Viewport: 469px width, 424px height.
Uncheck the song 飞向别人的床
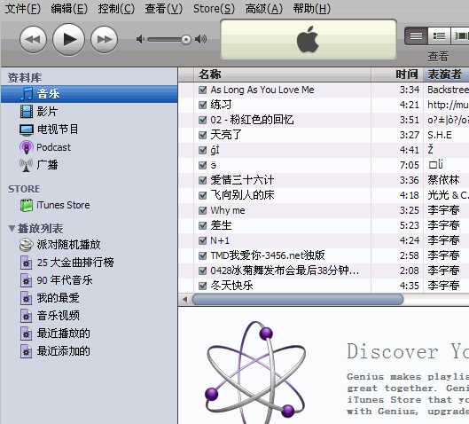(x=203, y=195)
